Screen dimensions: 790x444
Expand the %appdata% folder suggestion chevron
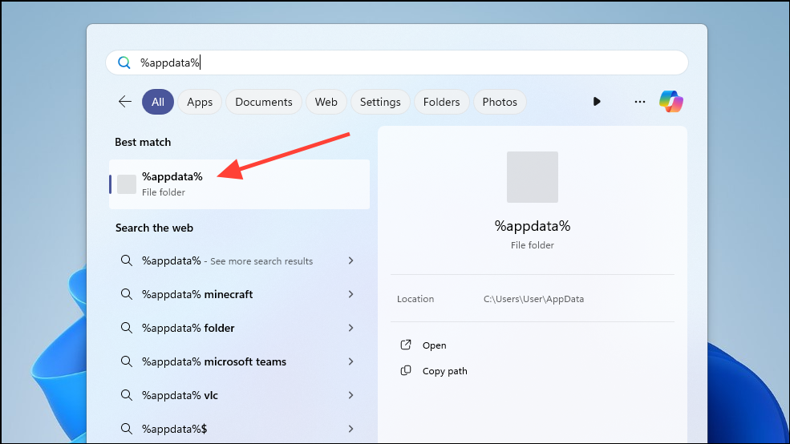point(350,328)
